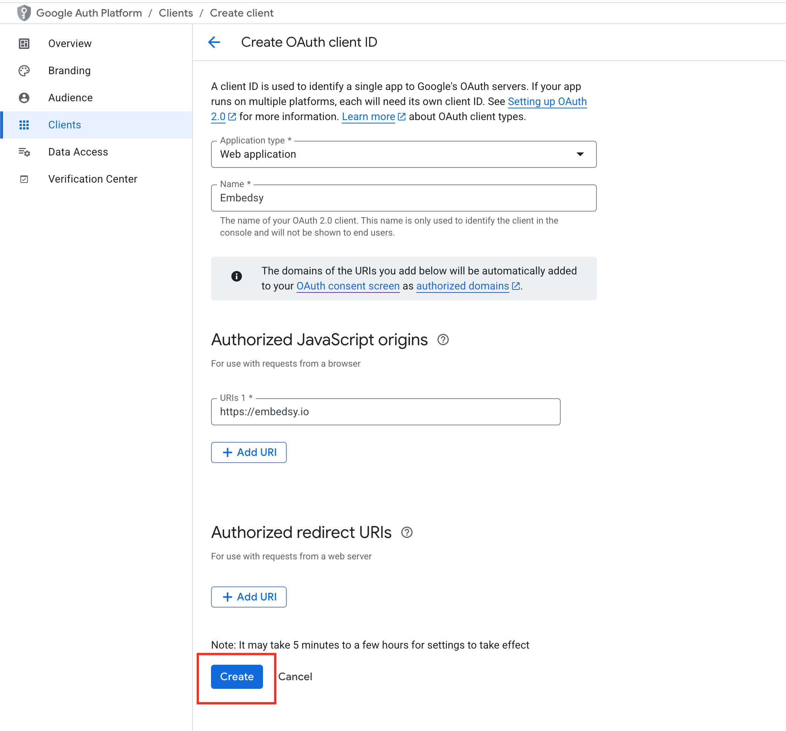The width and height of the screenshot is (786, 731).
Task: Select the Audience person icon
Action: coord(24,97)
